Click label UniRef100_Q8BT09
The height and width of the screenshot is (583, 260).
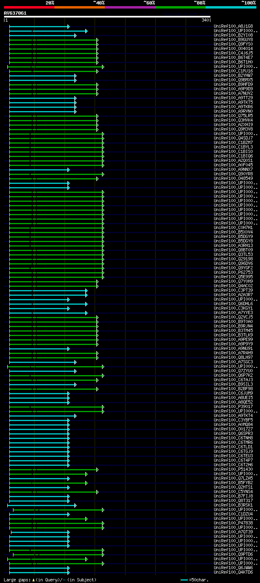coord(233,250)
